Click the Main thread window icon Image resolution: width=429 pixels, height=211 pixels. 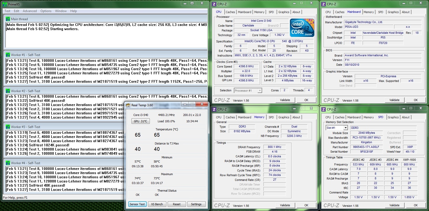[8, 19]
